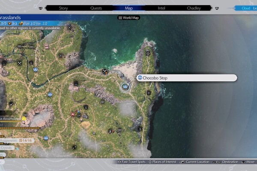Click the World Map list icon
Viewport: 257px width, 171px height.
click(120, 18)
